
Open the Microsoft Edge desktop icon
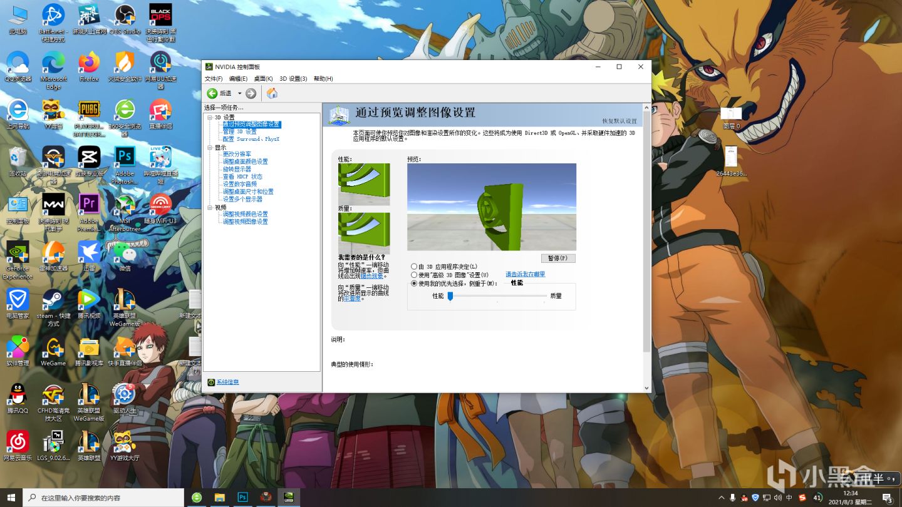(53, 70)
